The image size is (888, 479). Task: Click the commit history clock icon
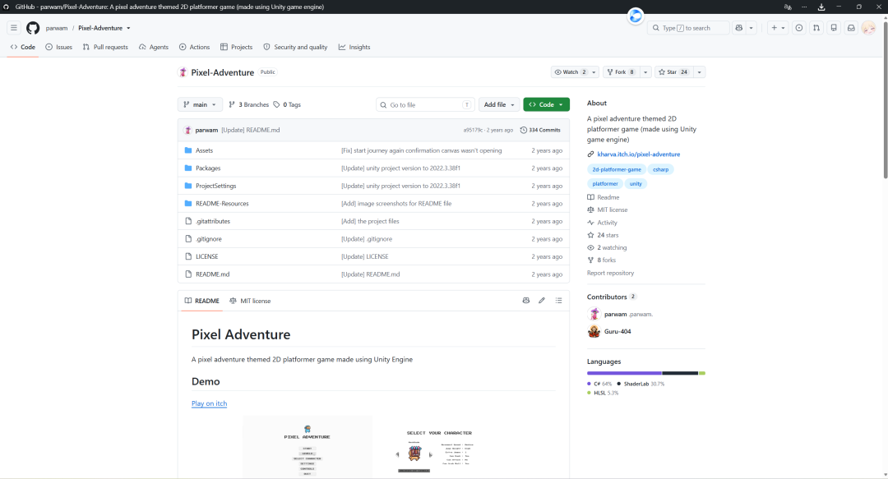click(x=523, y=130)
